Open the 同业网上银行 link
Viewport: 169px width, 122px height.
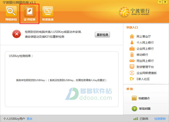145,61
